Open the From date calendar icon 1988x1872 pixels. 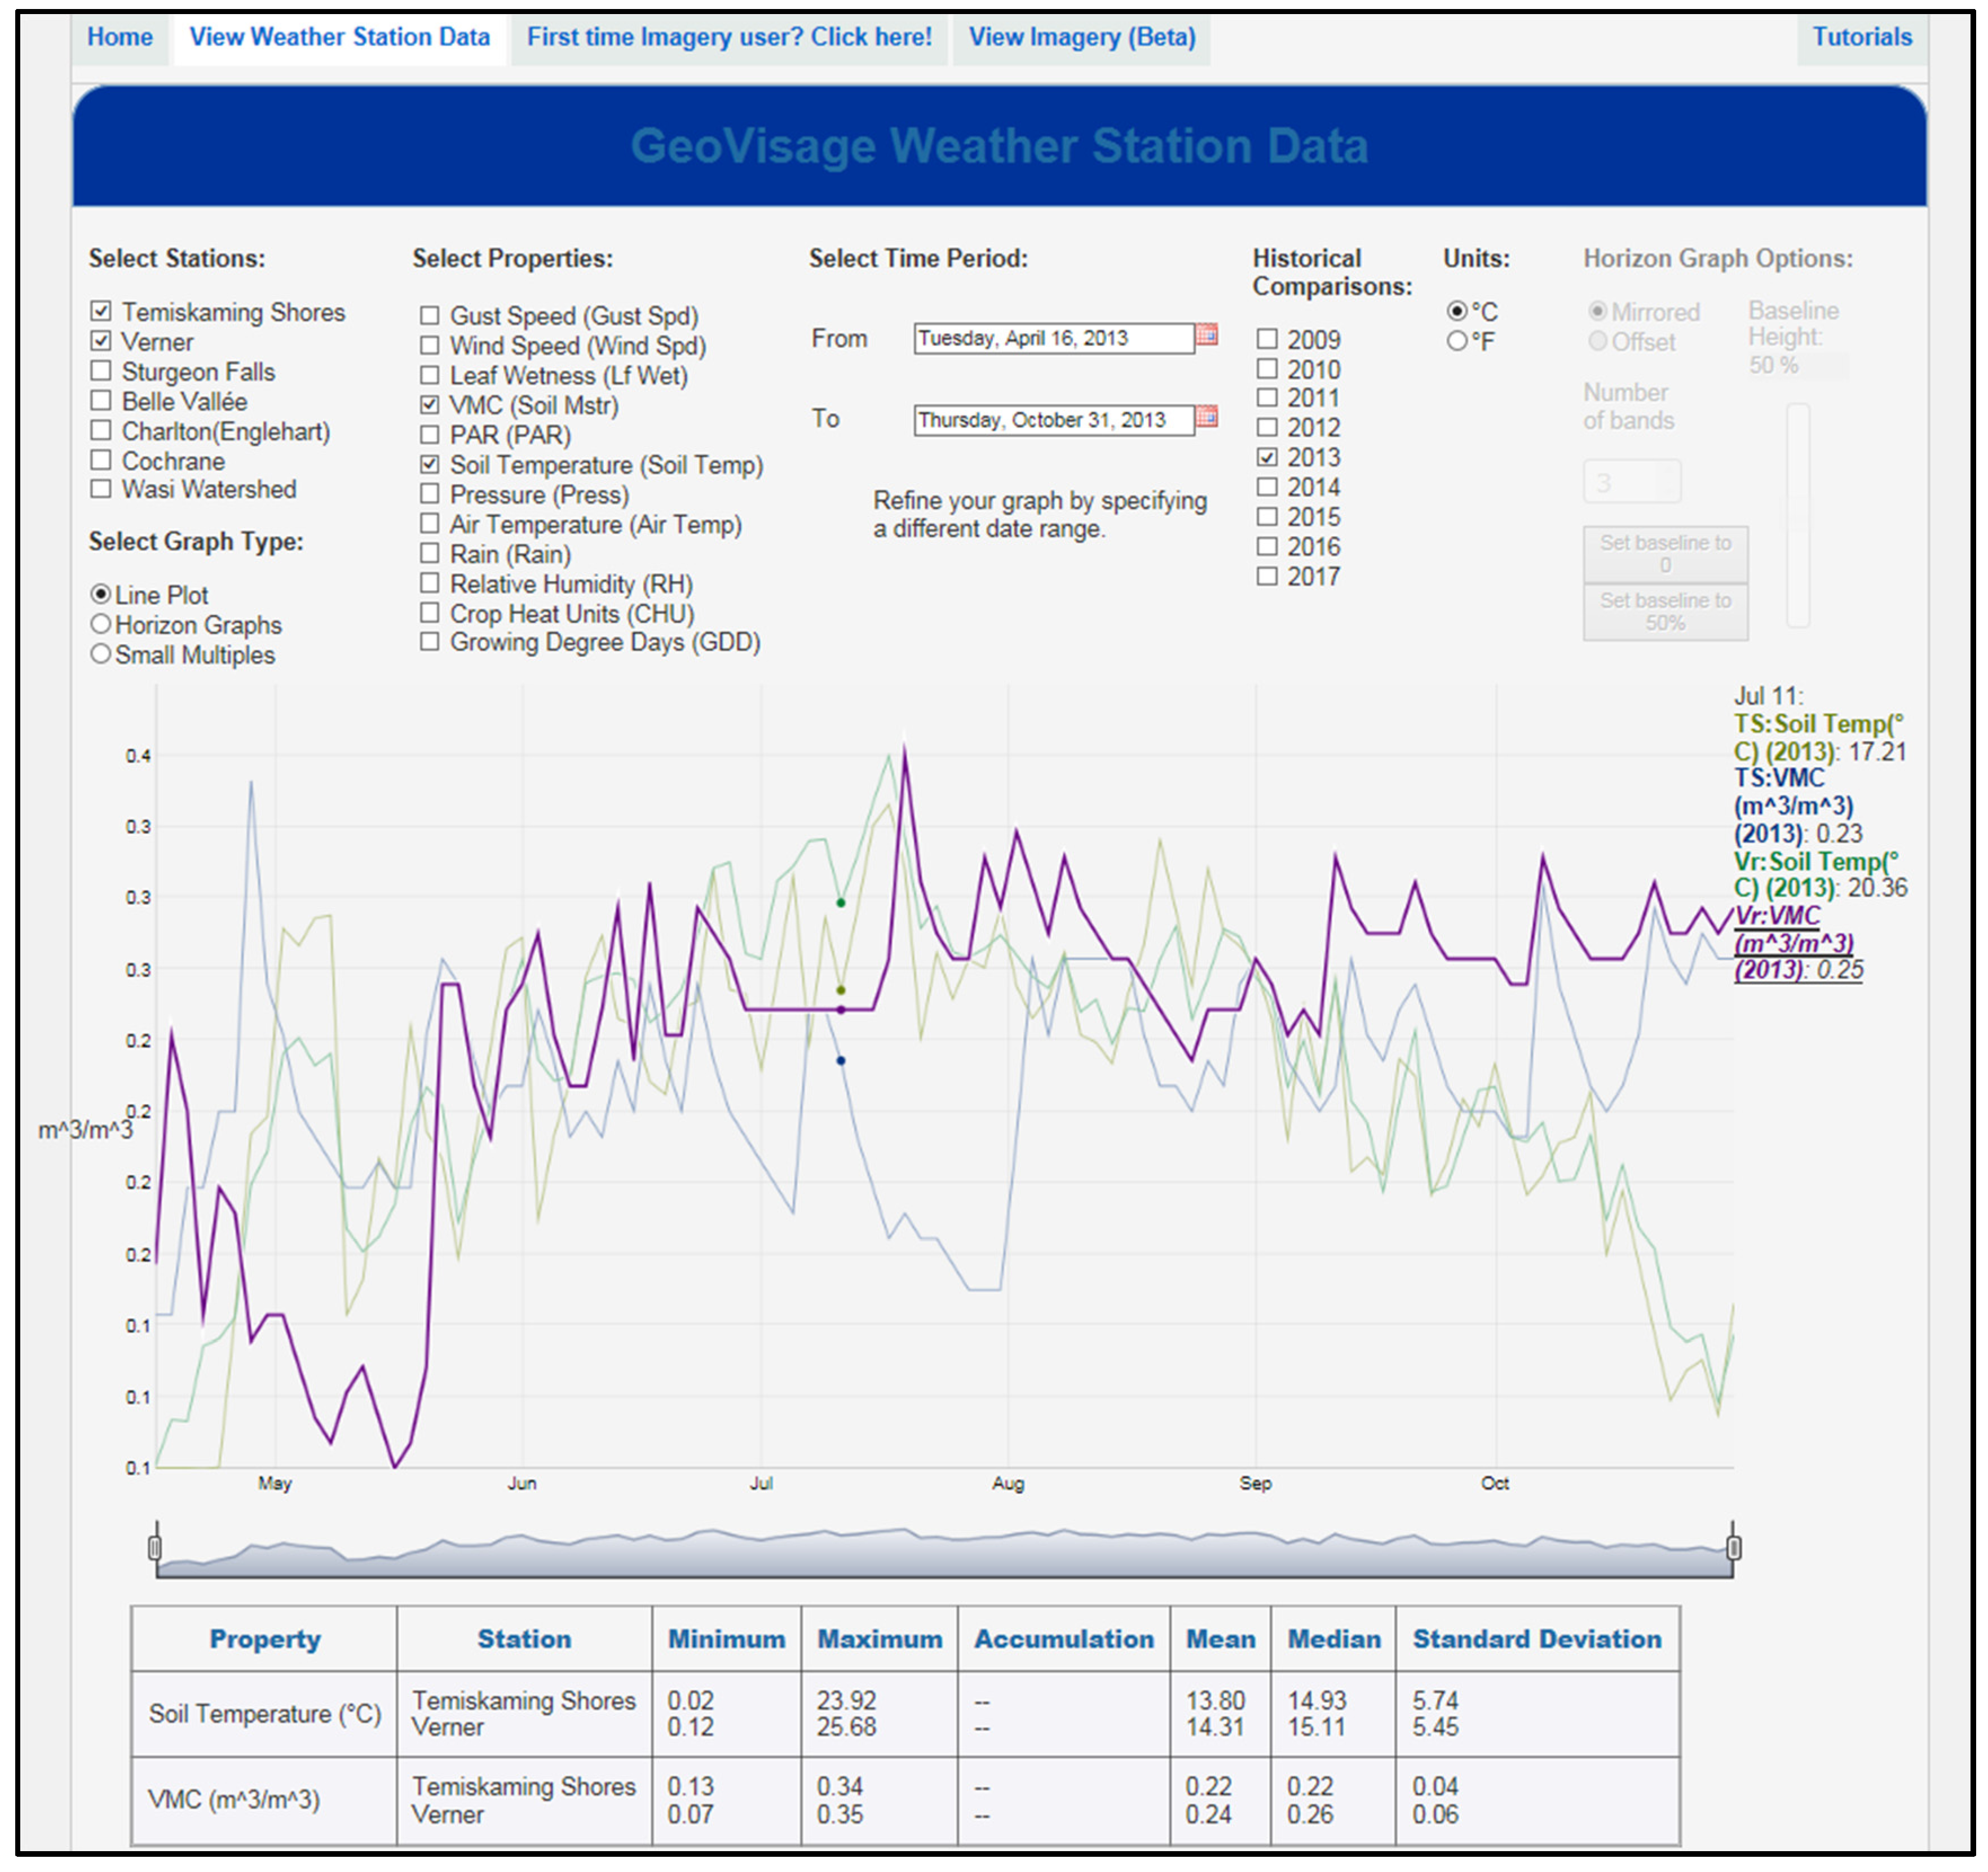[x=1207, y=335]
